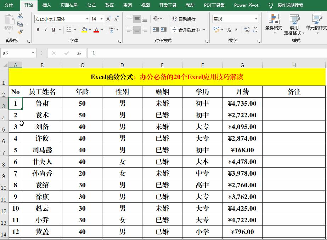Click the comma style icon
This screenshot has width=327, height=240.
click(x=237, y=30)
